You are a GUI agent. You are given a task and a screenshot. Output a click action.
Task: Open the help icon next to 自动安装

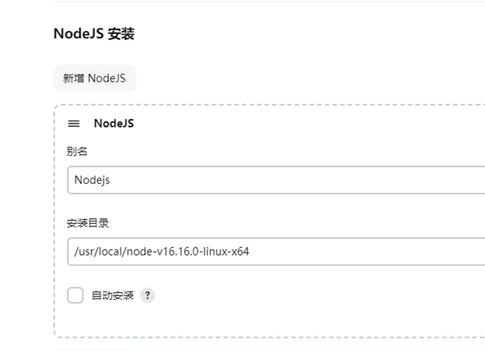[147, 295]
